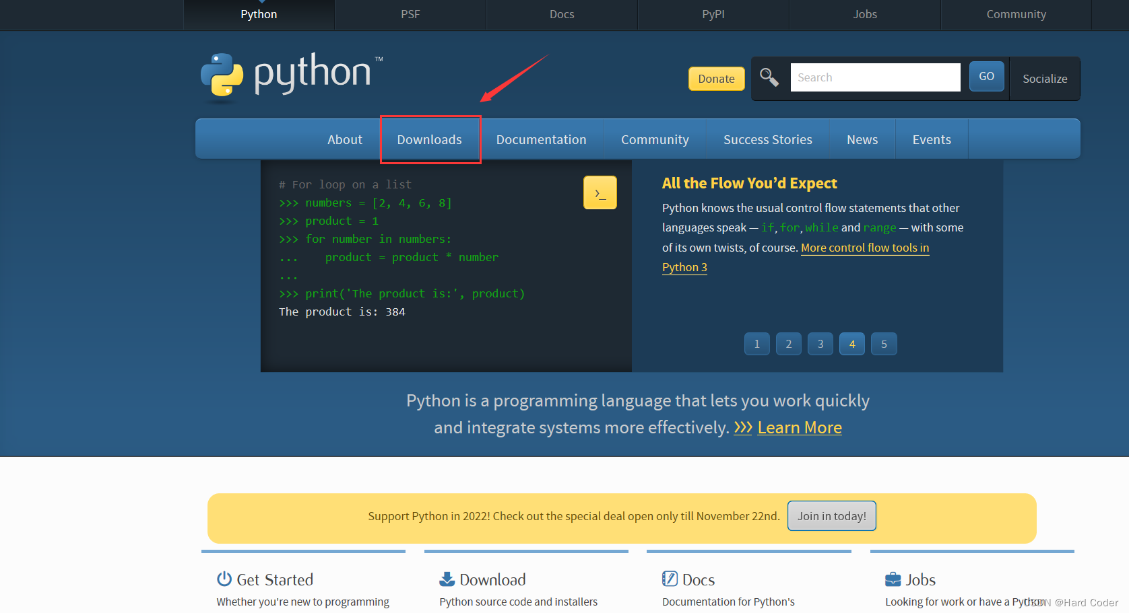Open the Success Stories menu
Screen dimensions: 1129x613
click(x=768, y=139)
